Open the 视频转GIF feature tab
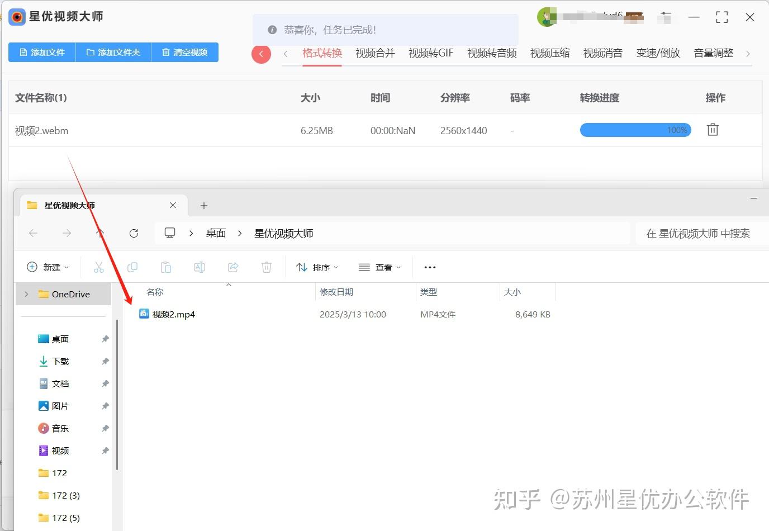 (430, 53)
